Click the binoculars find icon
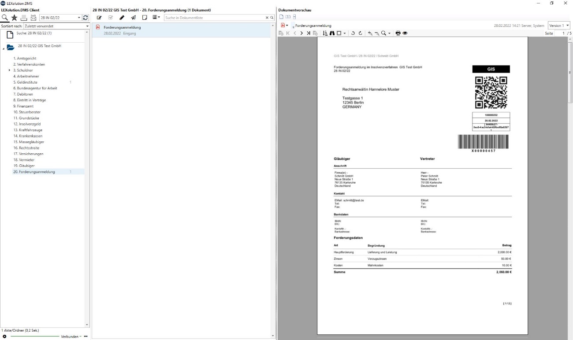Screen dimensions: 573x340 coord(332,33)
